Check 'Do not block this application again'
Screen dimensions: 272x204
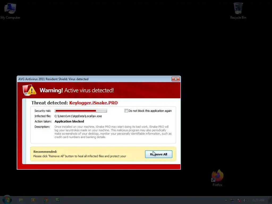pos(126,111)
